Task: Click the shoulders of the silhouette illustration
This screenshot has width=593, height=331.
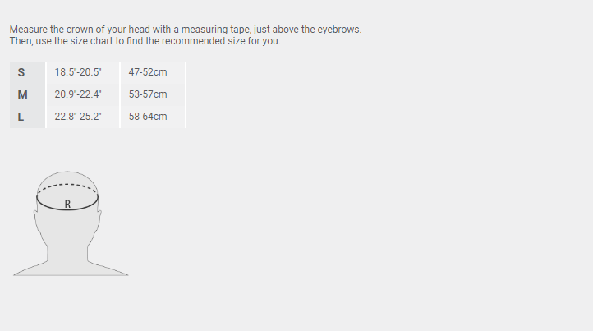Action: click(71, 269)
